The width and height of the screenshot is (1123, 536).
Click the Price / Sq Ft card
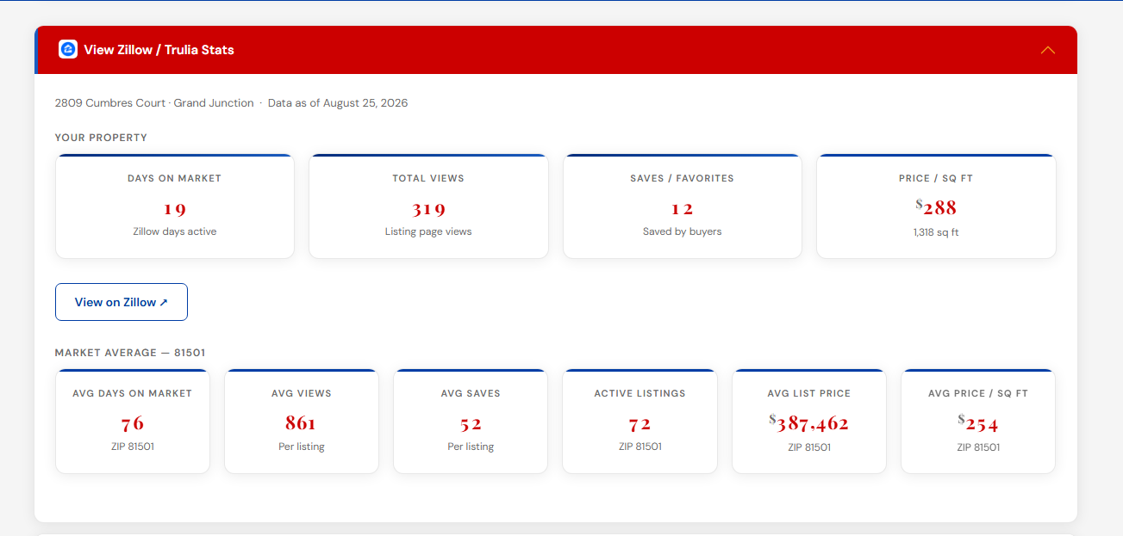point(936,206)
